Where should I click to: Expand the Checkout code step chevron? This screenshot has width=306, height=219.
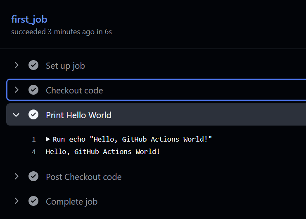[x=17, y=90]
